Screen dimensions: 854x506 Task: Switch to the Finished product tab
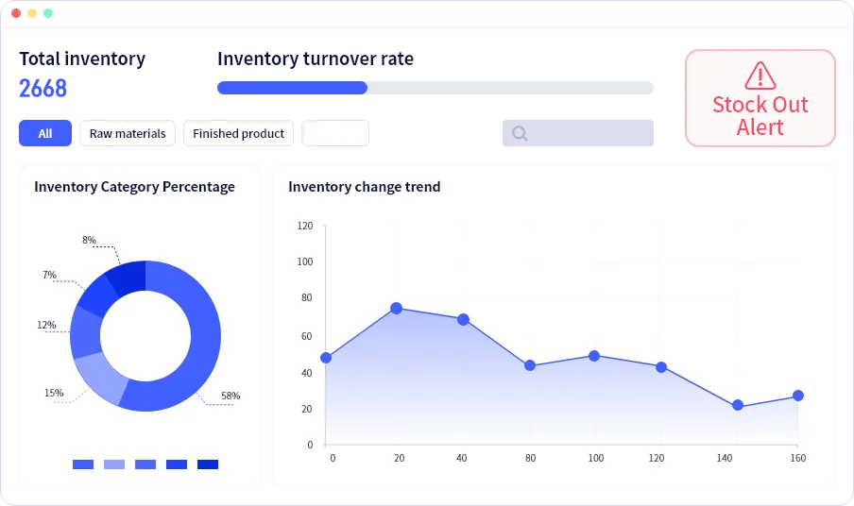(x=238, y=133)
